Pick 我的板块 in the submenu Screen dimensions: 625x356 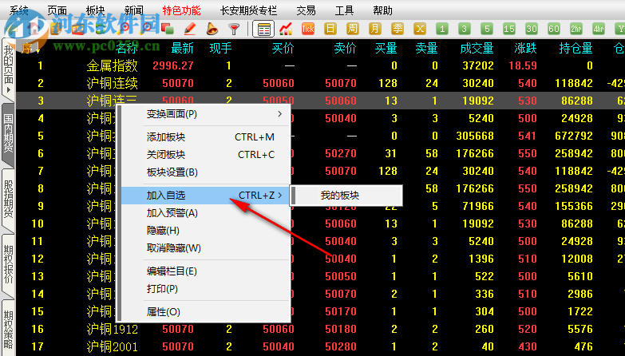click(346, 196)
